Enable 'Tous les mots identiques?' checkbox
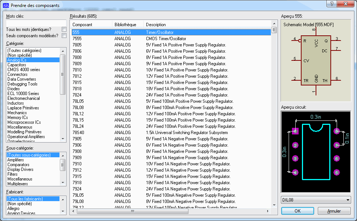The height and width of the screenshot is (221, 357). 64,29
